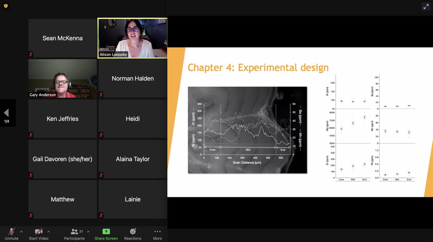
Task: Select Matthew participant tile
Action: click(x=62, y=199)
